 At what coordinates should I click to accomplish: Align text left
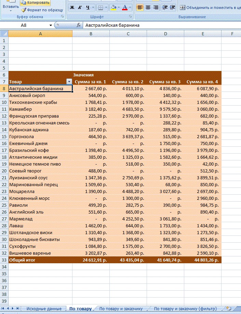(140, 8)
